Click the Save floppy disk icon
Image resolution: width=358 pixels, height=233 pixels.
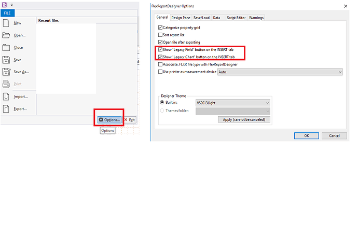[x=6, y=60]
